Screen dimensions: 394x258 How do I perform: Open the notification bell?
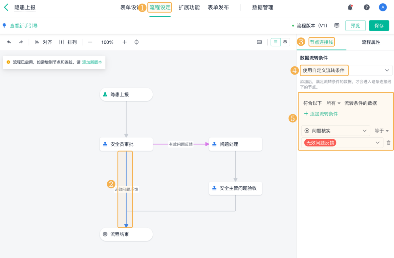pos(350,8)
